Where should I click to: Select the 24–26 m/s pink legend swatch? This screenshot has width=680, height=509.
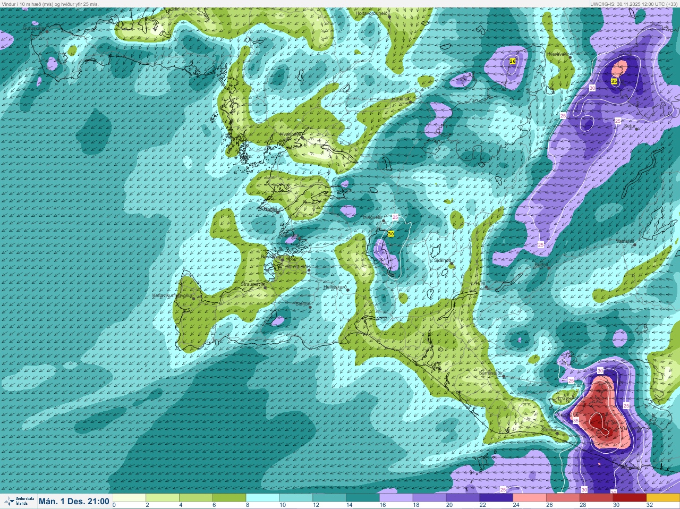[530, 498]
